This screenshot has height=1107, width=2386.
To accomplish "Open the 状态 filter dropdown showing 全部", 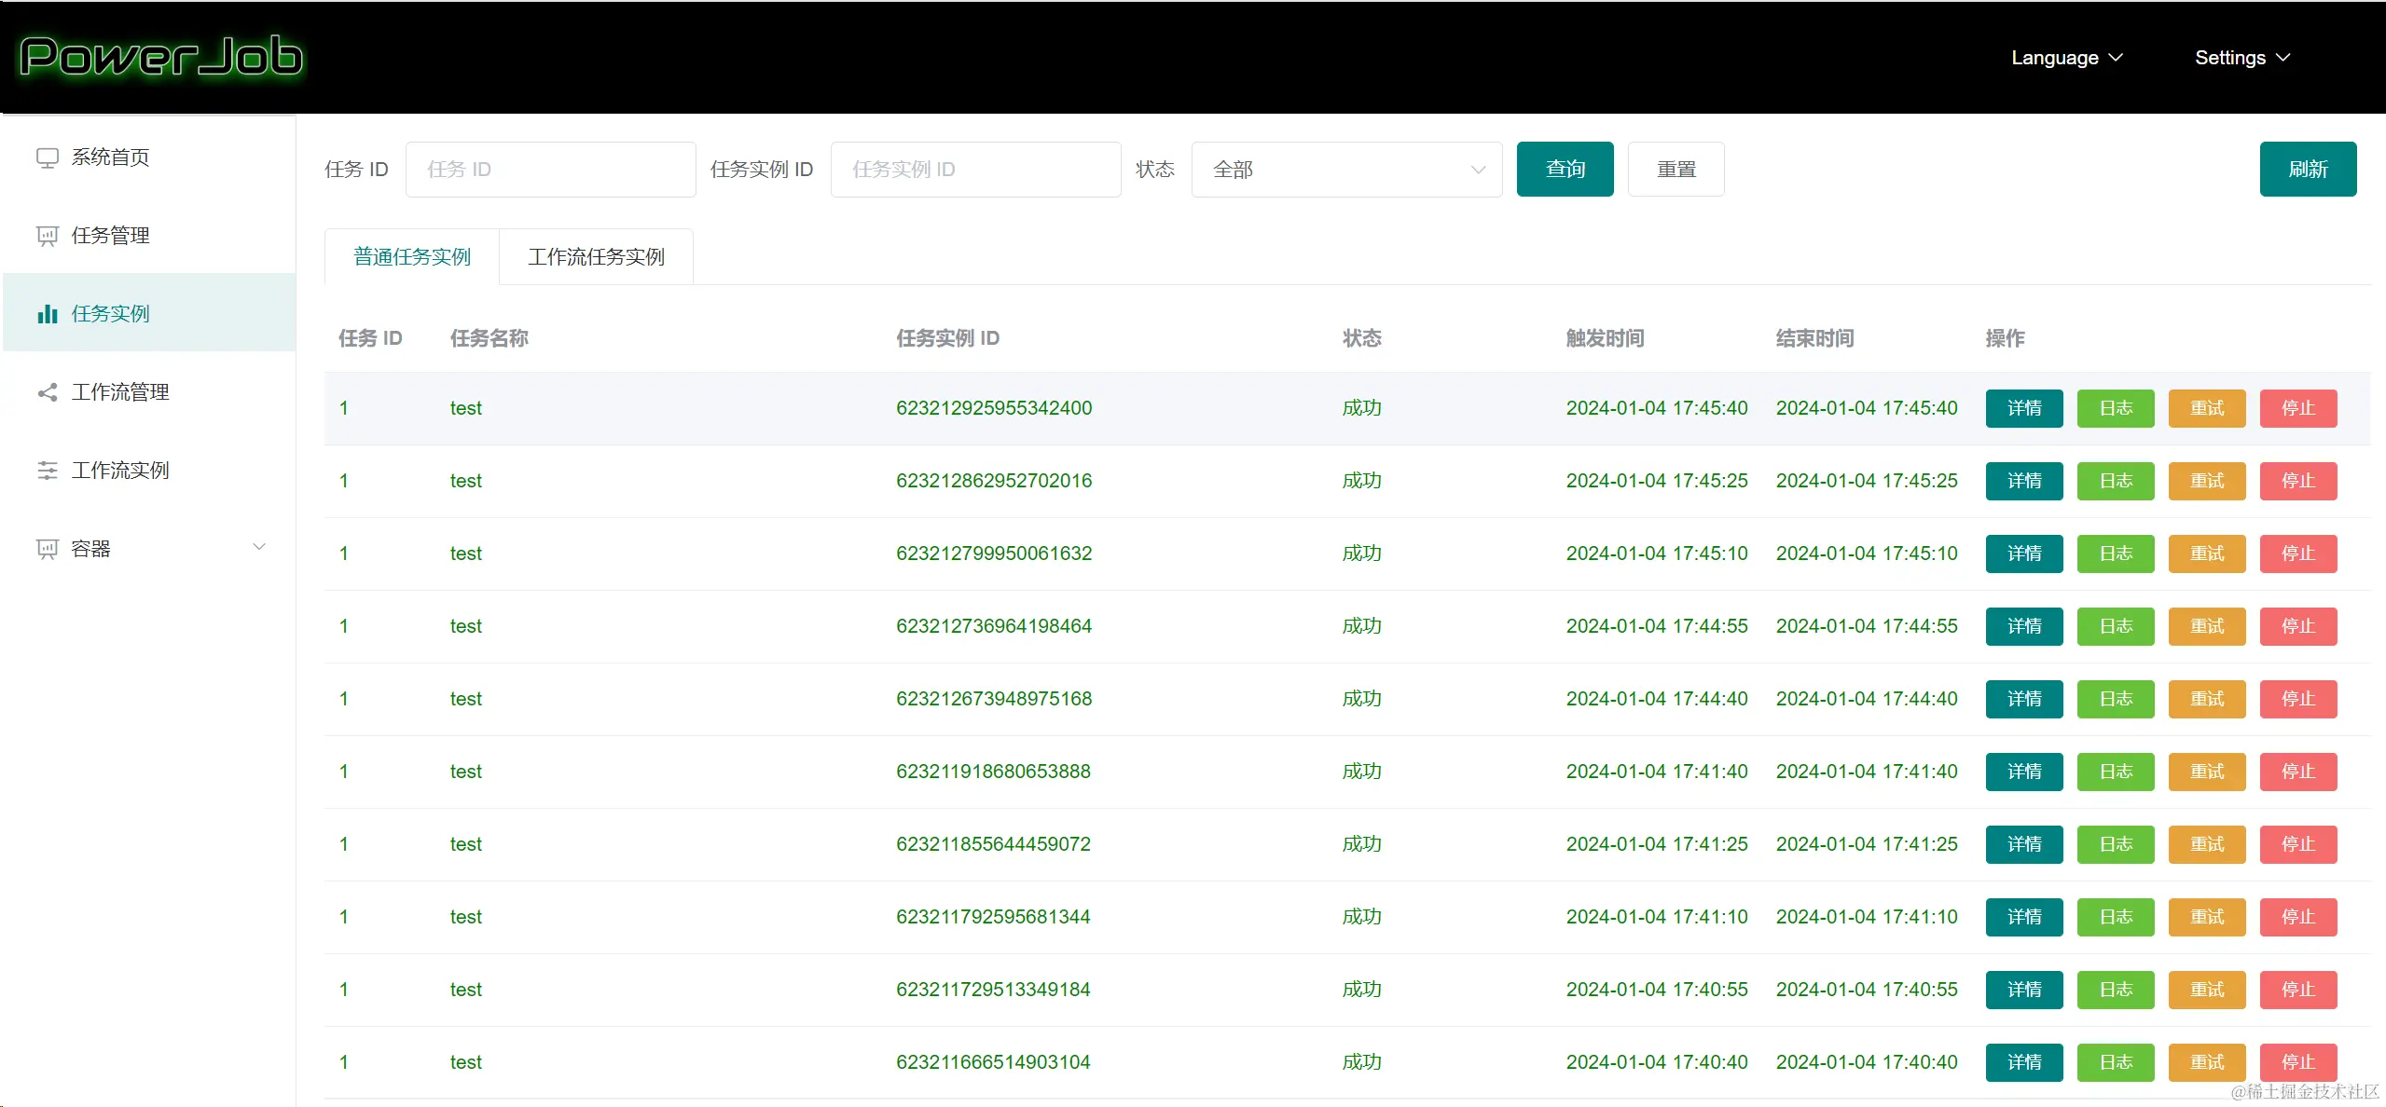I will 1346,170.
